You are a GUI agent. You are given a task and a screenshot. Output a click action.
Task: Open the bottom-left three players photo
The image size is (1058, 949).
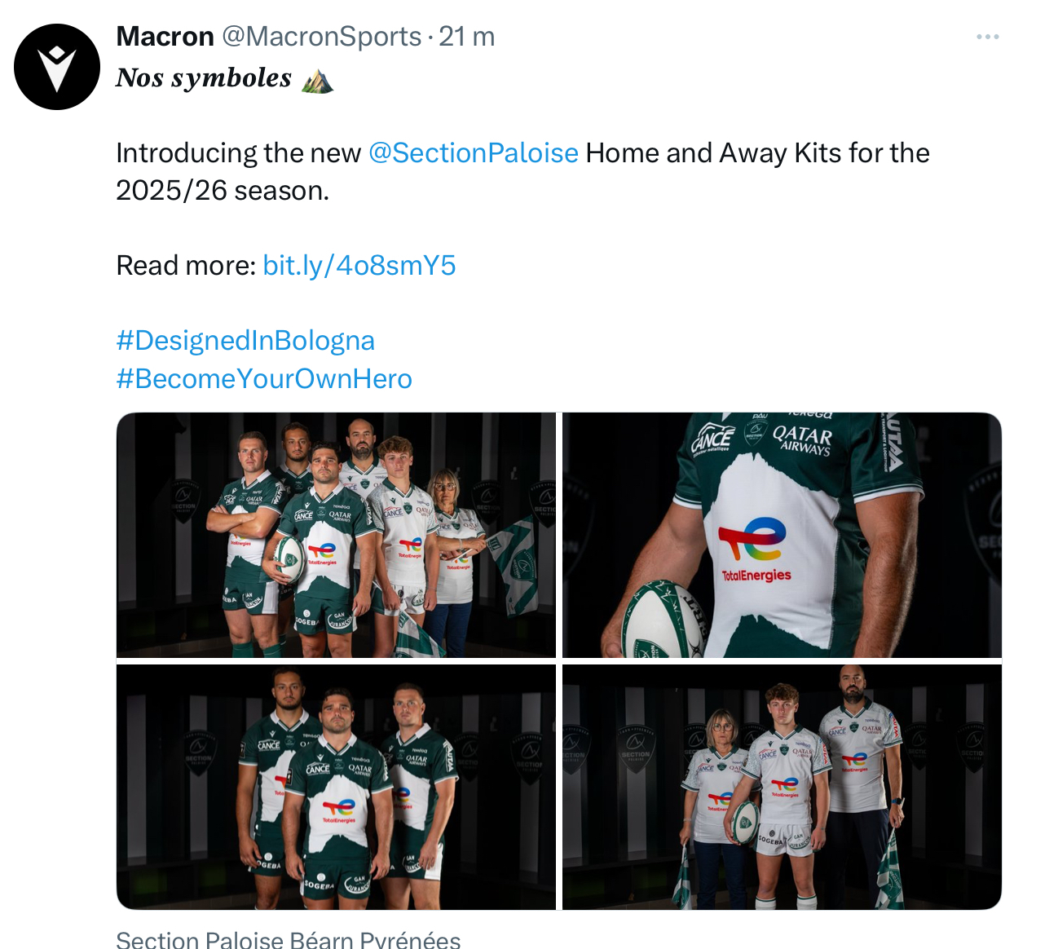pos(336,787)
